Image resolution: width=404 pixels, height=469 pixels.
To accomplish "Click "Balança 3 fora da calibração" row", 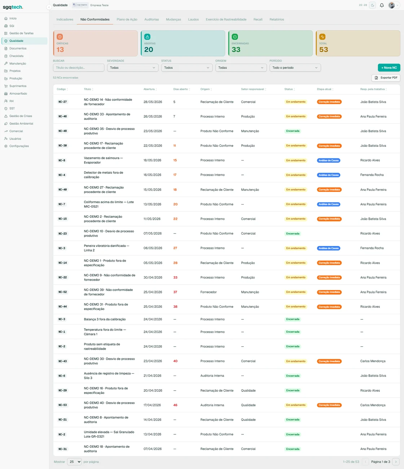I will tap(227, 319).
